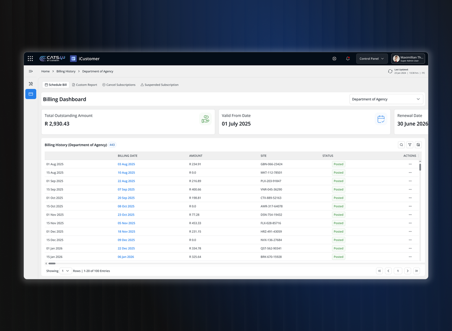The height and width of the screenshot is (331, 452).
Task: Click the iCustomer app icon
Action: click(73, 59)
